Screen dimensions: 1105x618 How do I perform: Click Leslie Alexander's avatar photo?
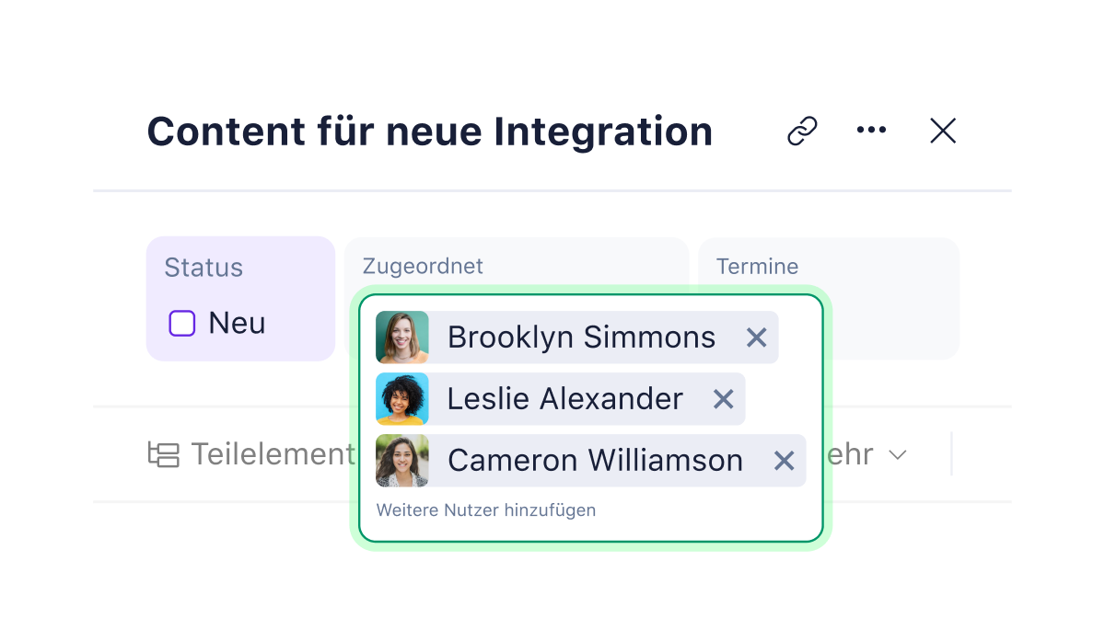[402, 399]
